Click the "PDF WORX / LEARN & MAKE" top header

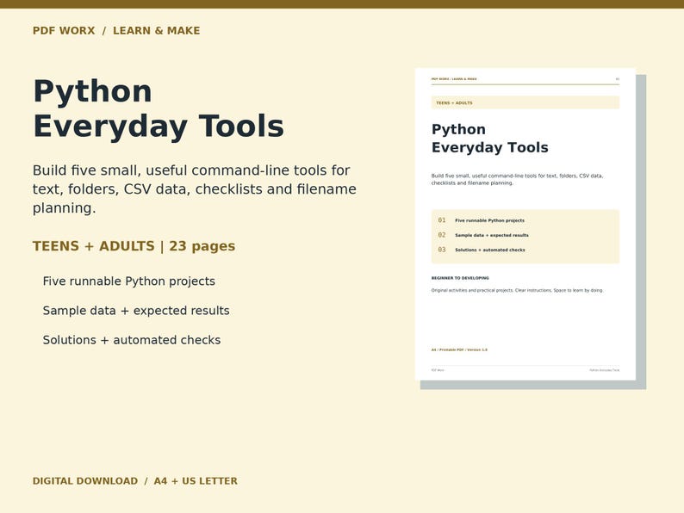click(116, 30)
